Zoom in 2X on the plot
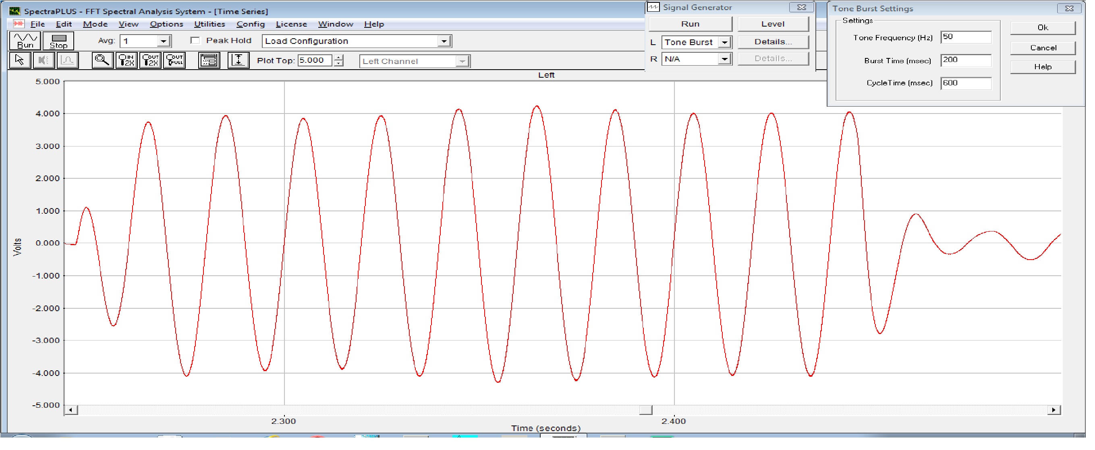1095x450 pixels. pyautogui.click(x=127, y=60)
